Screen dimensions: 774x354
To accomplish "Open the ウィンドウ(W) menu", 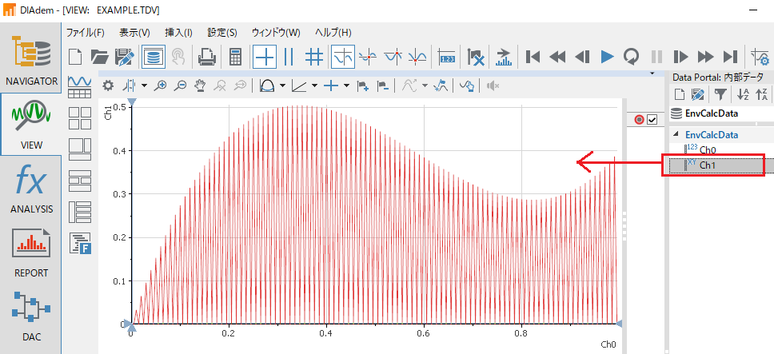I will click(275, 33).
